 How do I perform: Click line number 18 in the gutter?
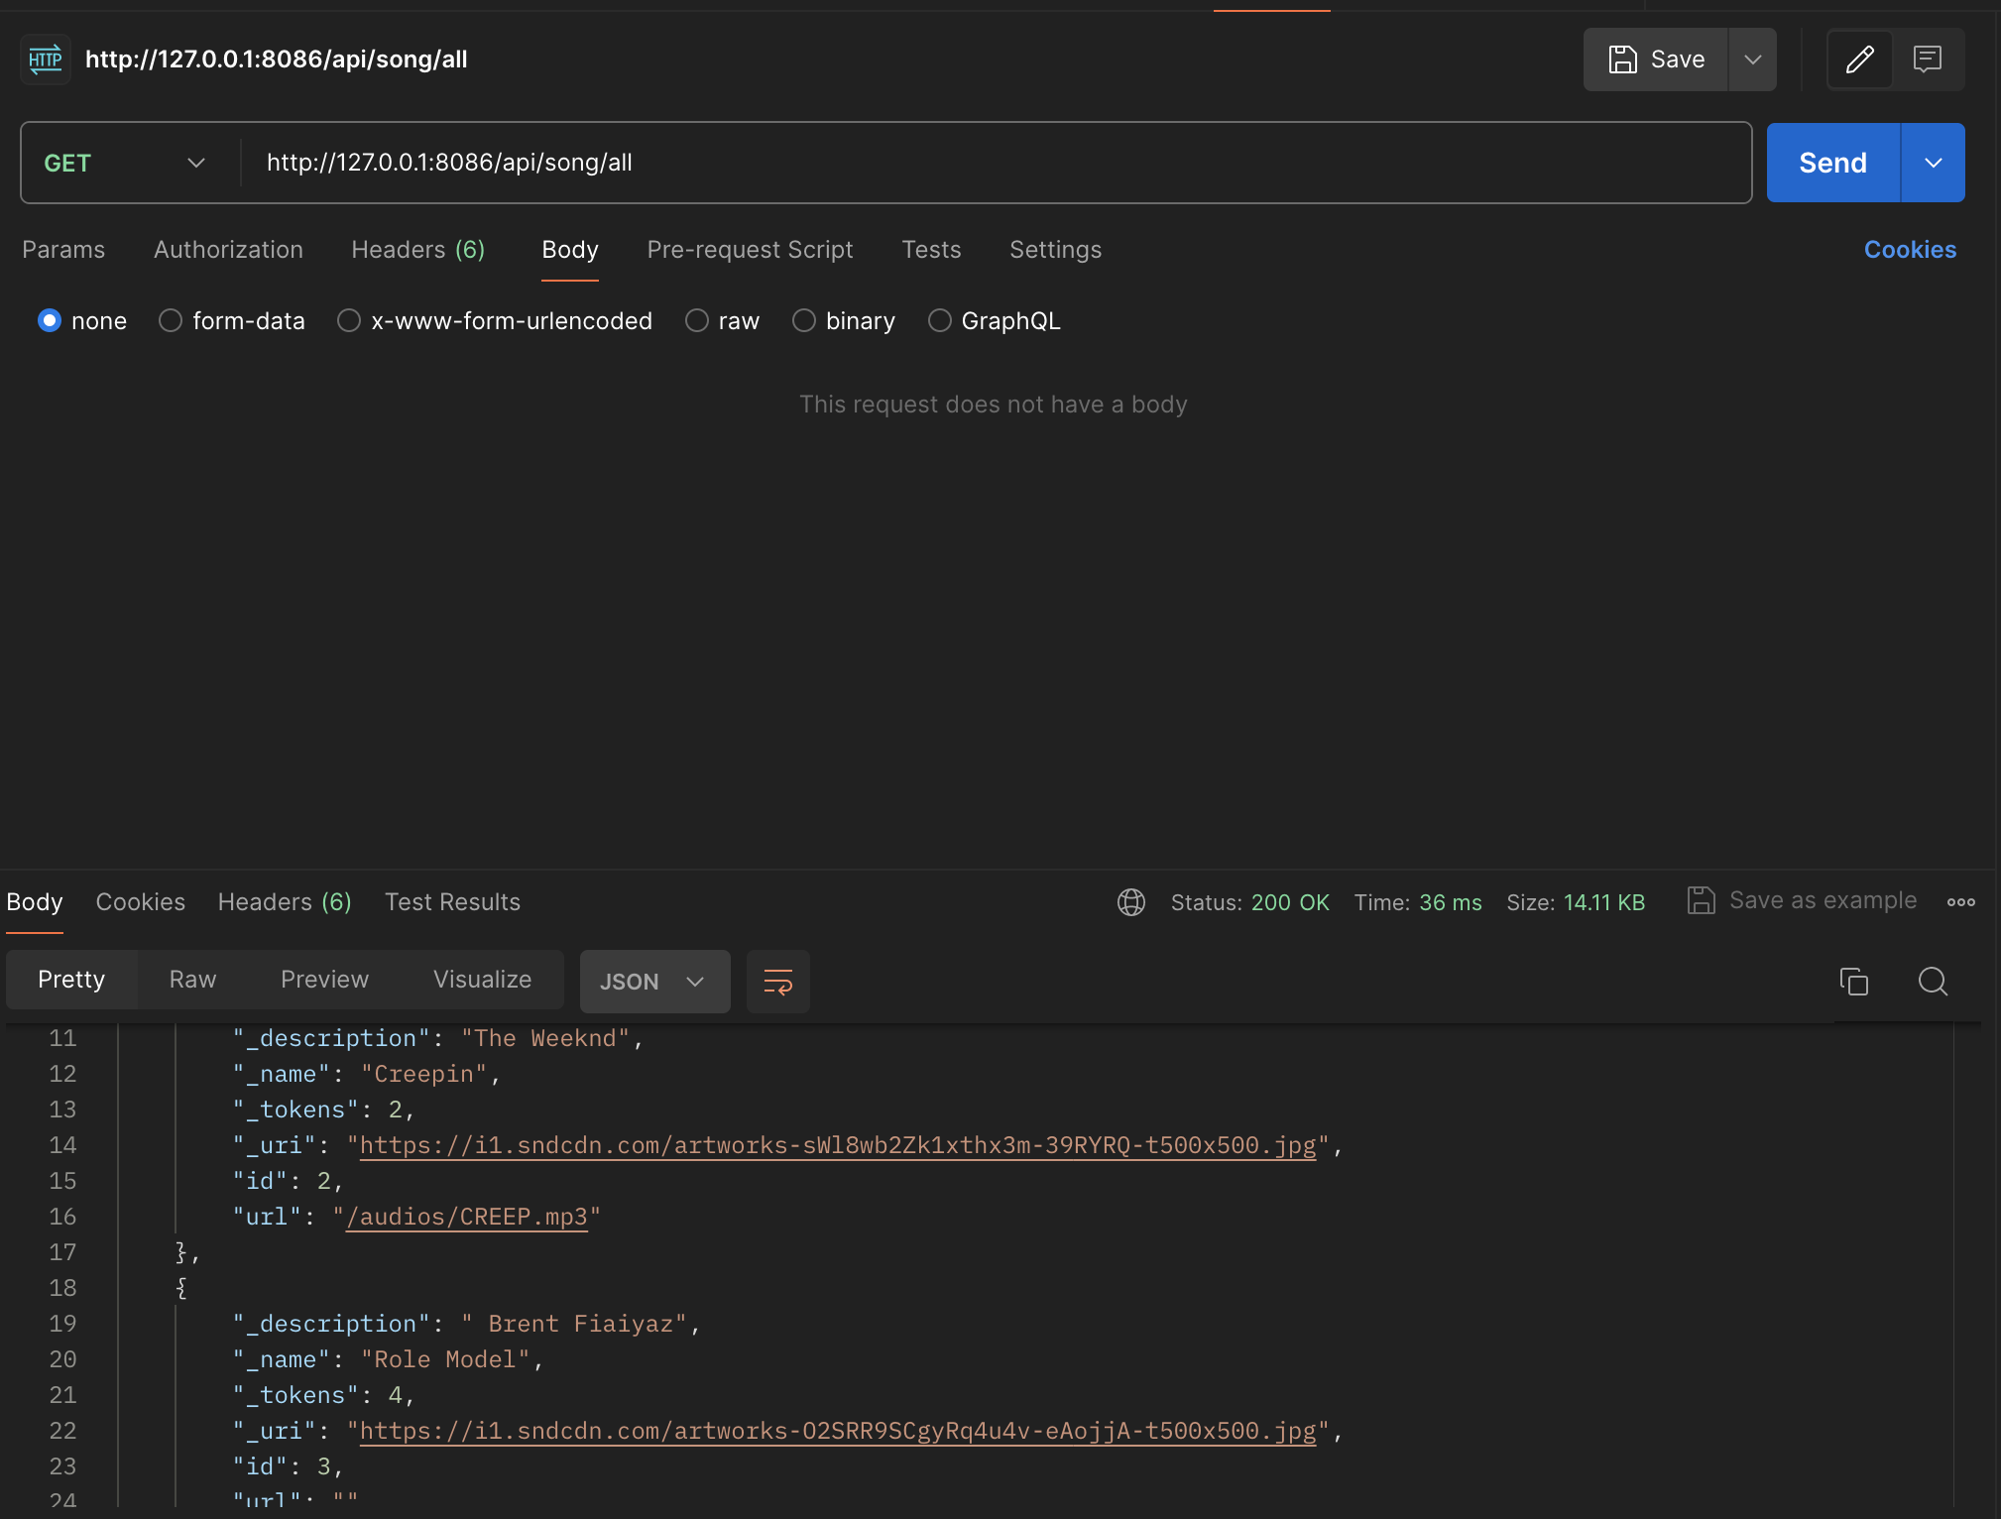[62, 1289]
